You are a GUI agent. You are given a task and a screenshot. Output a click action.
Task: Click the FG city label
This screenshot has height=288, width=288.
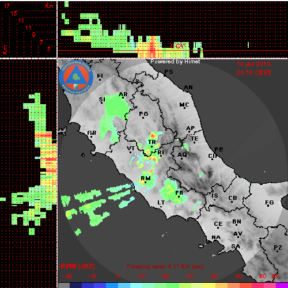point(270,203)
